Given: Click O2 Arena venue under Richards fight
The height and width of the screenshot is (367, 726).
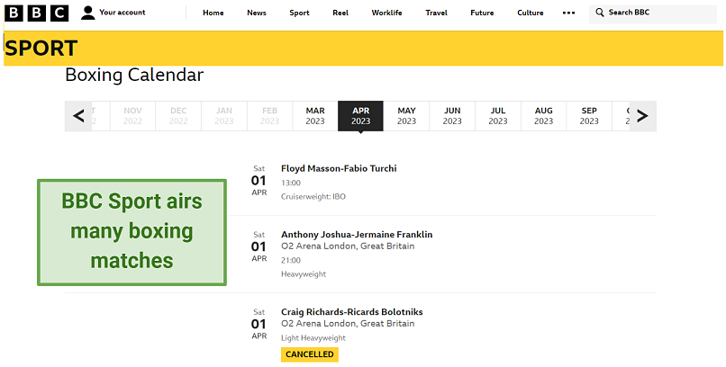Looking at the screenshot, I should pos(348,324).
